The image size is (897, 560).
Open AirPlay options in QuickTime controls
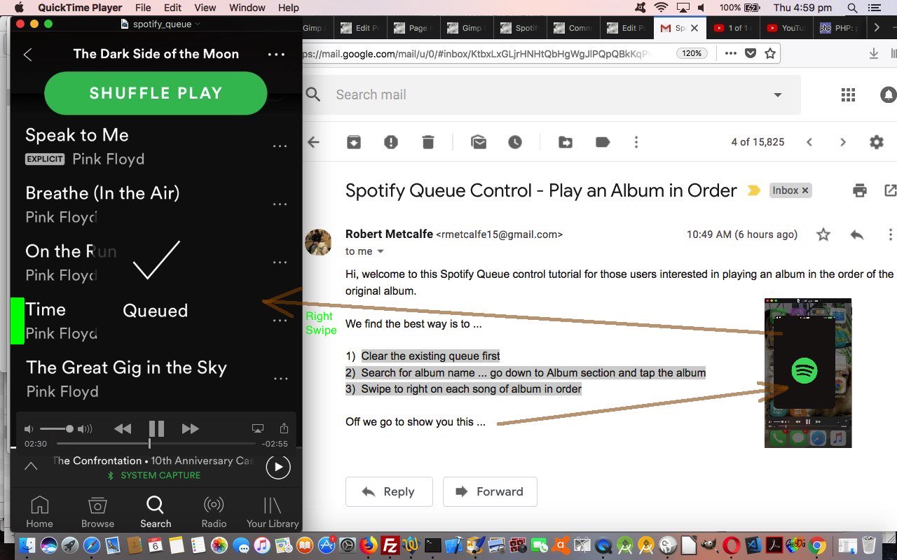[257, 428]
